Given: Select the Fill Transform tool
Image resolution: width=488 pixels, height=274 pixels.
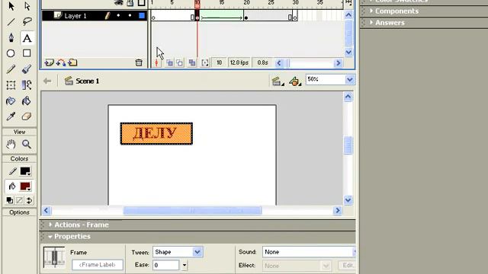Looking at the screenshot, I should coord(27,84).
